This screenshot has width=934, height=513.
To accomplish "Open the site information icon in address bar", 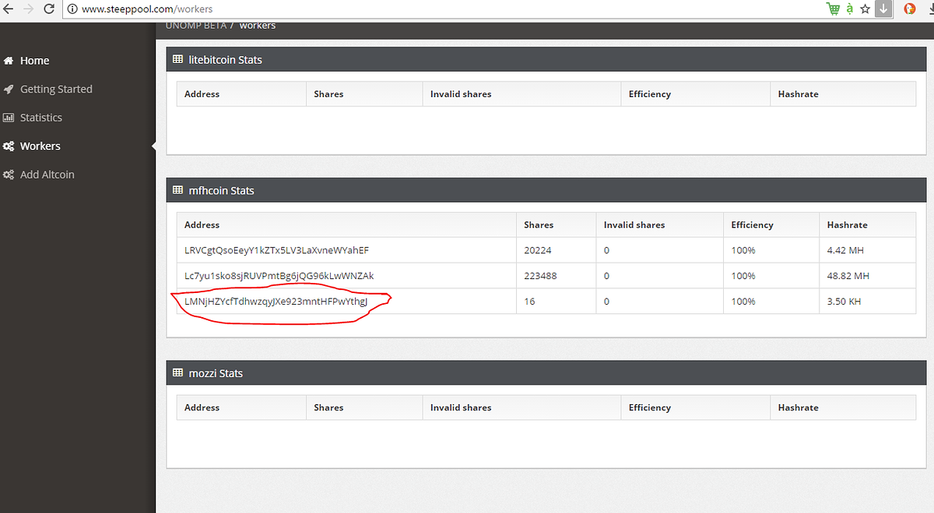I will [x=72, y=9].
